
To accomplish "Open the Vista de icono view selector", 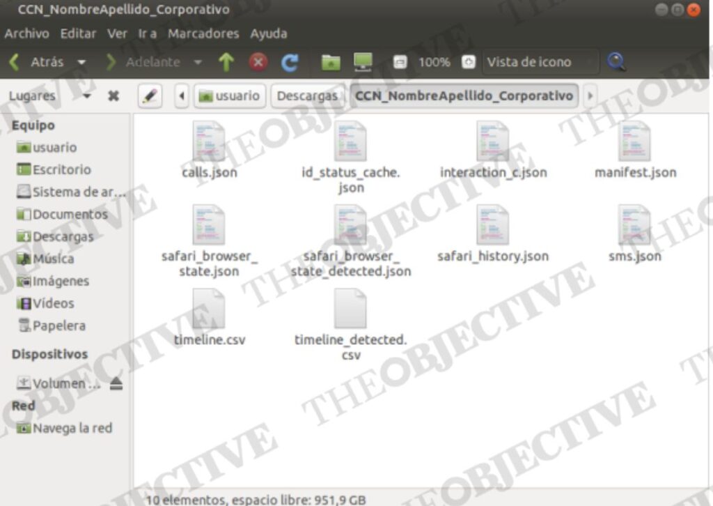I will [x=538, y=62].
